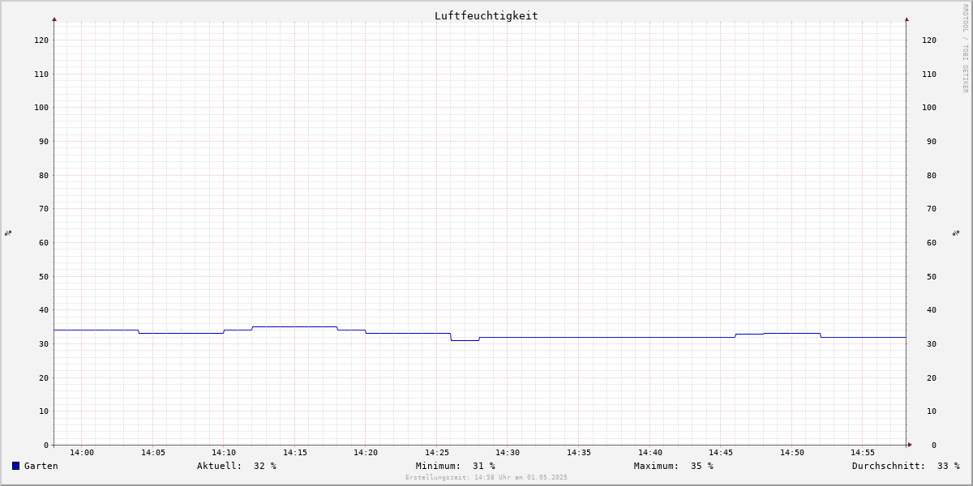Select the Durchschnitt: 33 % value
The image size is (973, 486).
906,466
